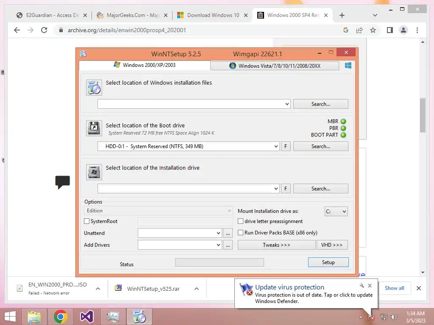Open the Chrome profile avatar
This screenshot has width=434, height=325.
pyautogui.click(x=403, y=30)
